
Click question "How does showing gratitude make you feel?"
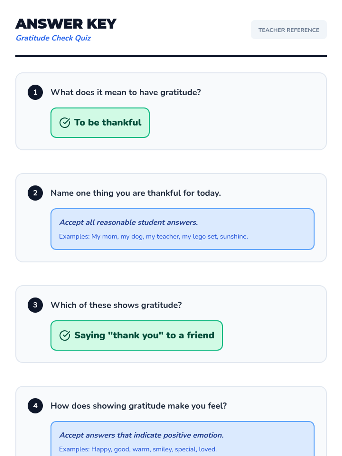(139, 406)
